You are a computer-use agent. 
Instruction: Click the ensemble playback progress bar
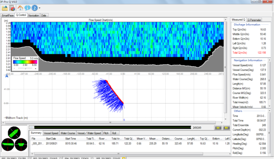(112, 127)
